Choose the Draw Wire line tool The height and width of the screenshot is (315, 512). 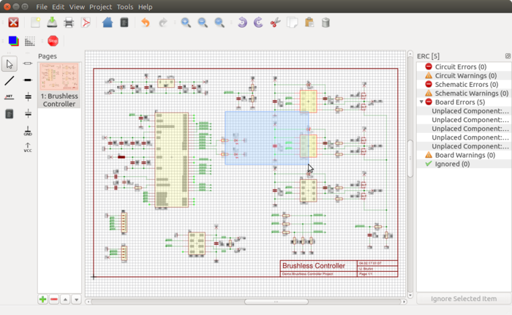coord(10,80)
